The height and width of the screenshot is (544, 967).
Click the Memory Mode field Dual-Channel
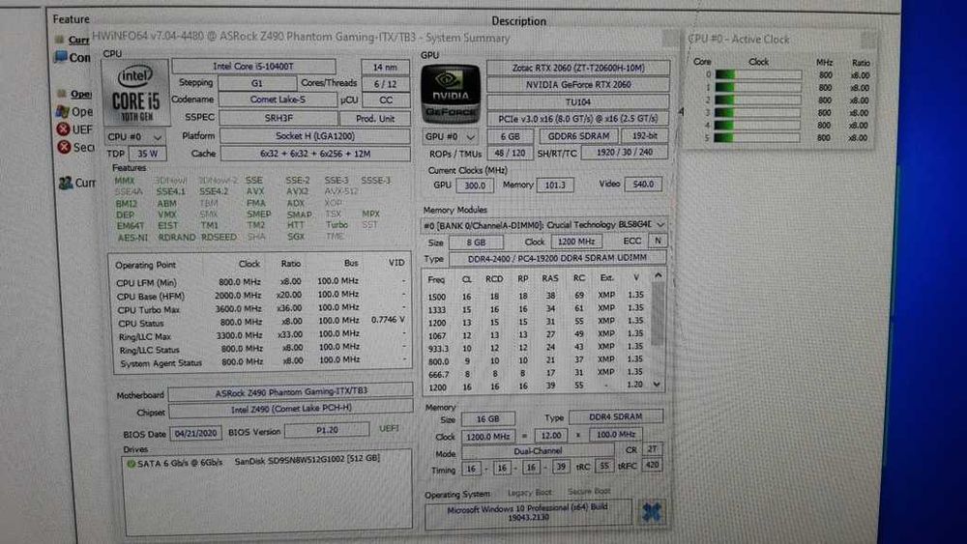tap(538, 451)
